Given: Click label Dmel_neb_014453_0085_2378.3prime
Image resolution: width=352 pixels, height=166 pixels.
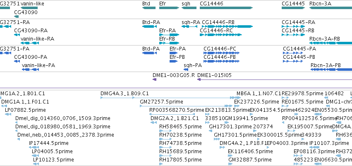Looking at the screenshot, I should point(65,135).
